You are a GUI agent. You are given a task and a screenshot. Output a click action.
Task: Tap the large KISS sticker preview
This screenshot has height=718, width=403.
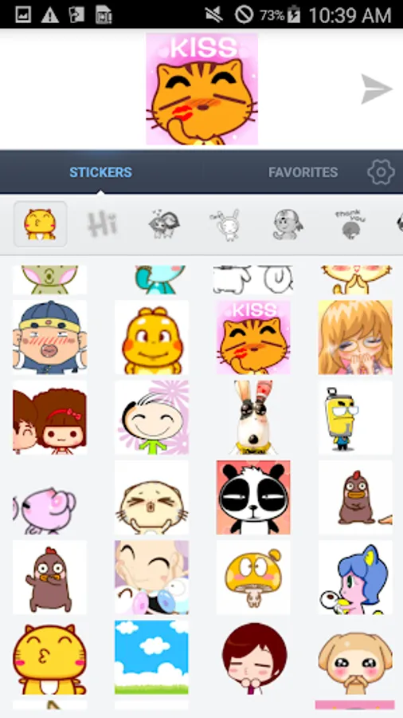point(202,89)
